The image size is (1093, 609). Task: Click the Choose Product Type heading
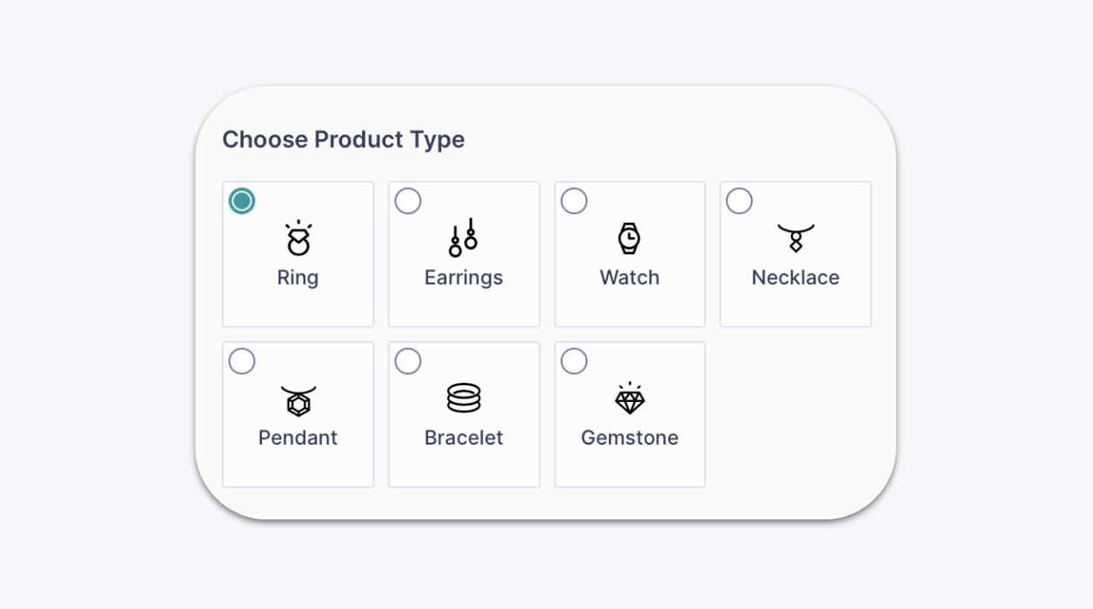click(x=344, y=140)
